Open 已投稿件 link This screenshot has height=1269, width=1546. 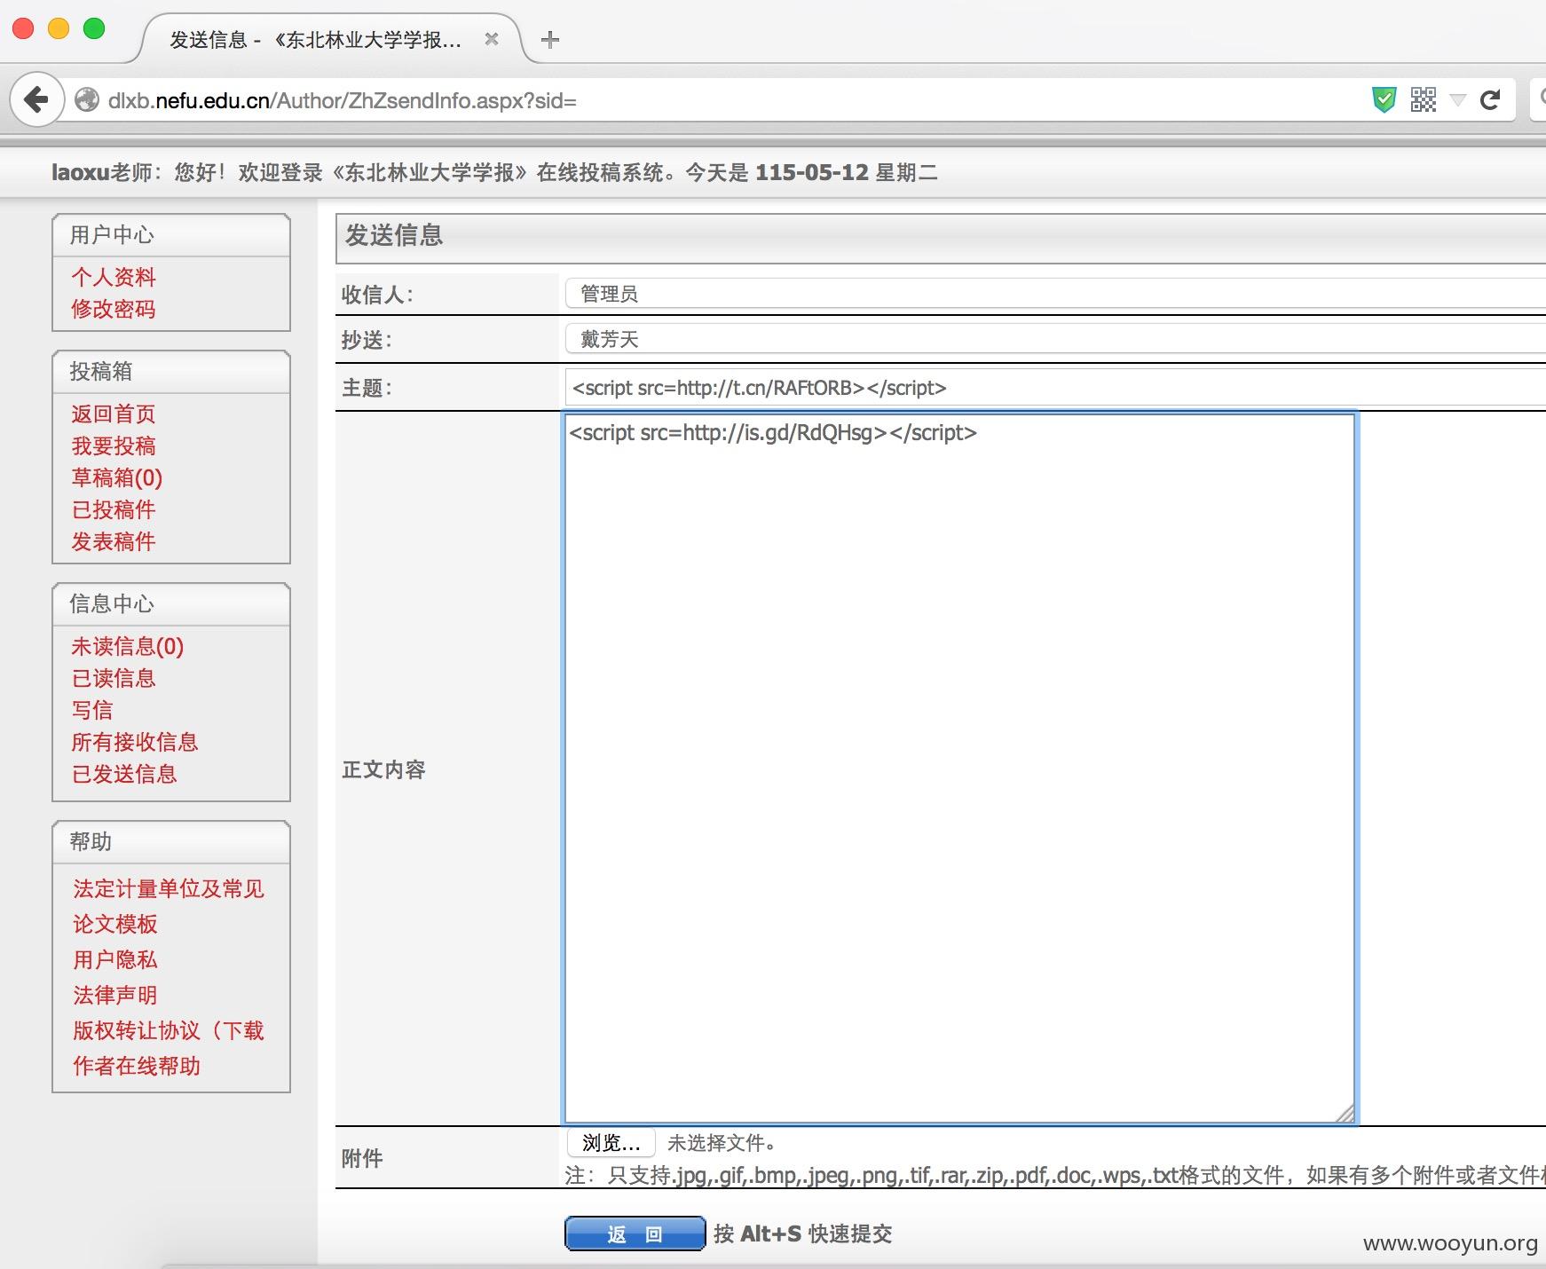[x=114, y=509]
